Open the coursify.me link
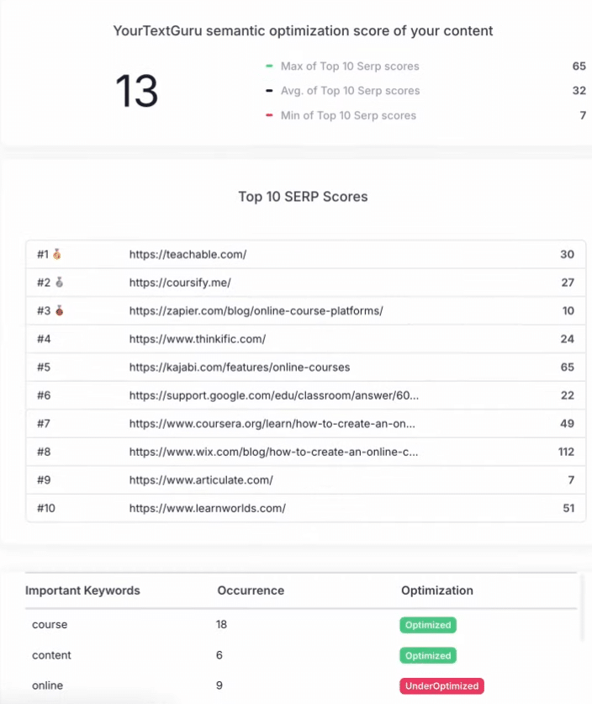This screenshot has width=592, height=704. (x=180, y=283)
